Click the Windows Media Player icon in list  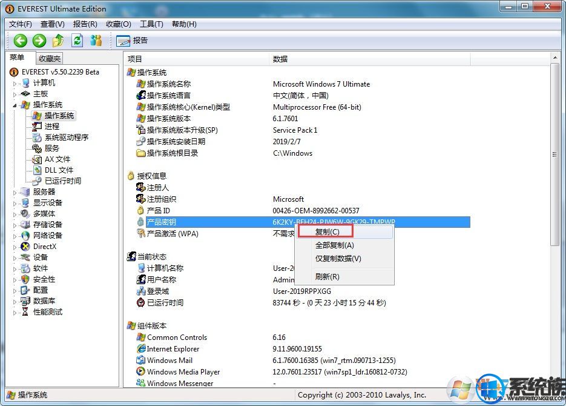pos(141,371)
